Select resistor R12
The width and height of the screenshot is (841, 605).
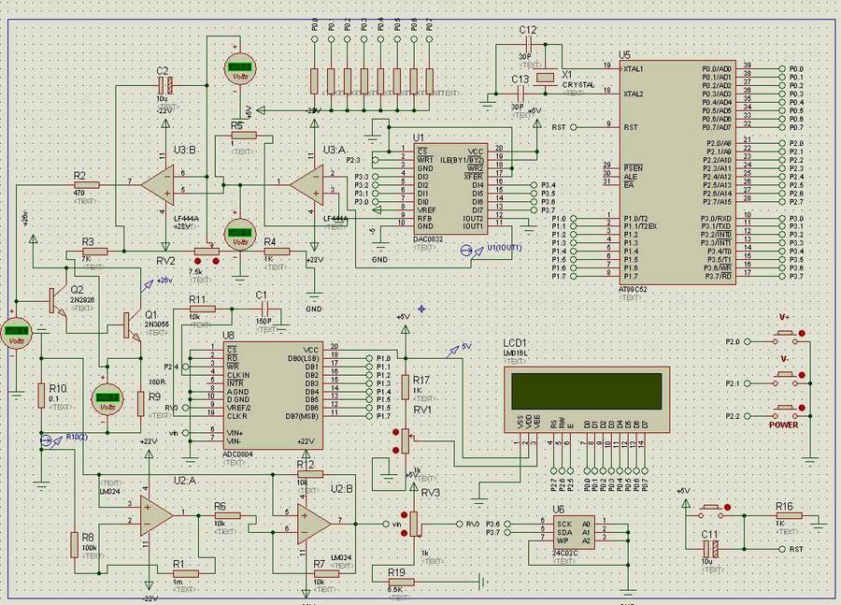[309, 474]
